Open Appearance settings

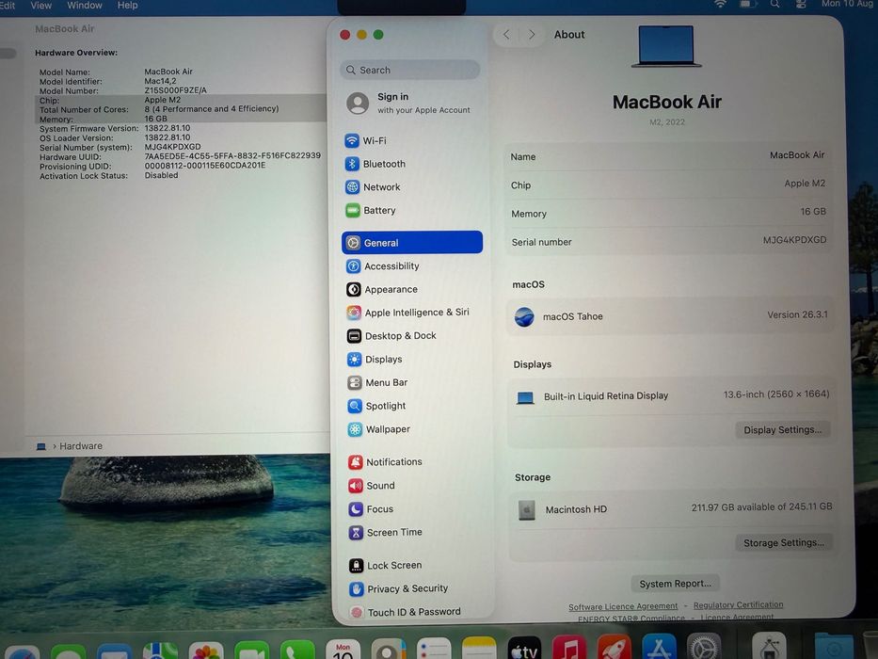382,290
